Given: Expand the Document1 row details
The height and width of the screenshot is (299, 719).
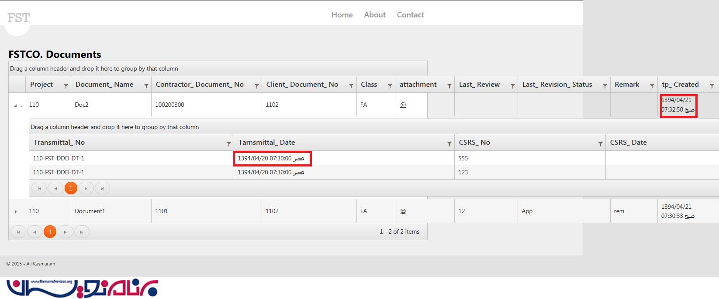Looking at the screenshot, I should [x=16, y=212].
